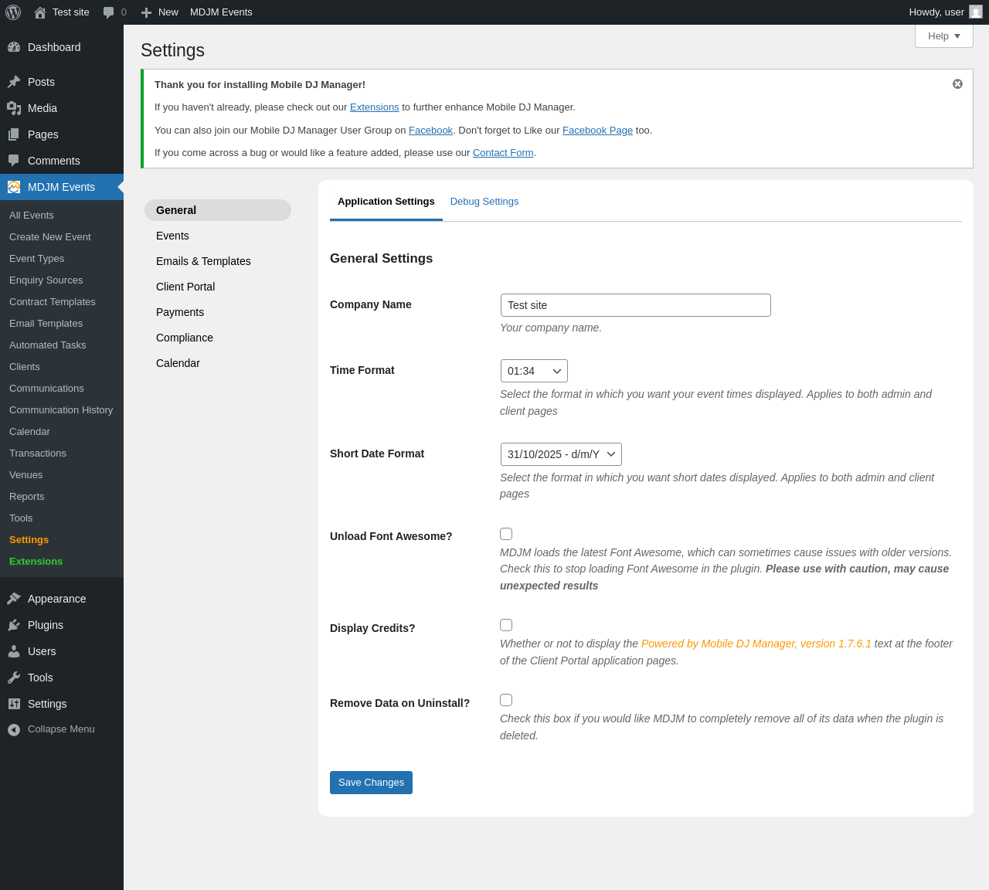Click the WordPress logo icon
This screenshot has height=890, width=989.
(13, 12)
